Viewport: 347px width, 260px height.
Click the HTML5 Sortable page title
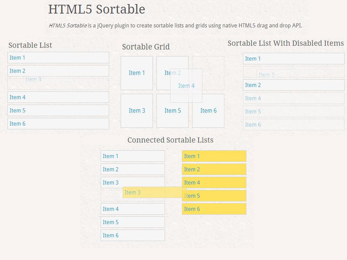coord(97,9)
